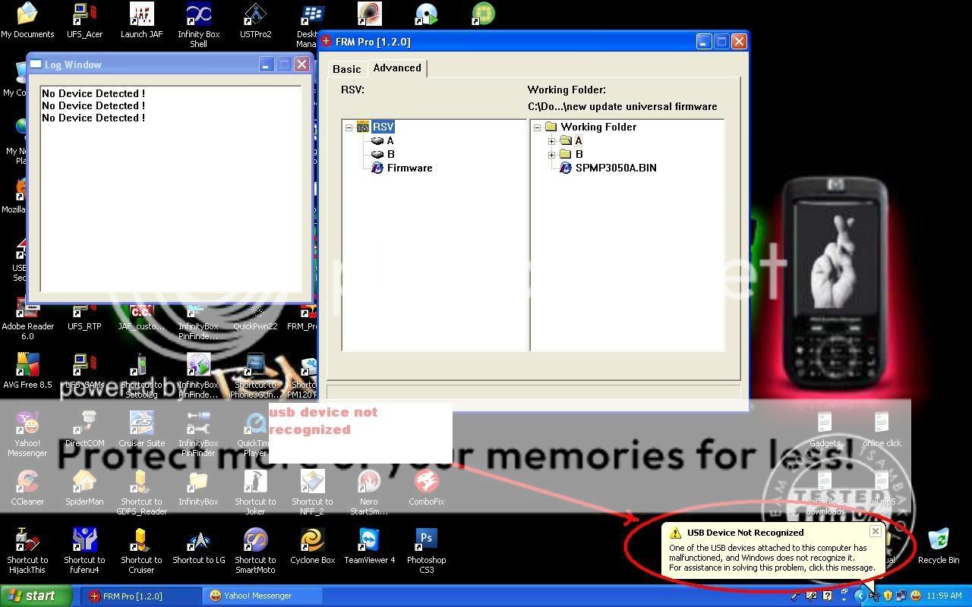This screenshot has width=972, height=607.
Task: Launch ComboFix desktop icon
Action: coord(426,488)
